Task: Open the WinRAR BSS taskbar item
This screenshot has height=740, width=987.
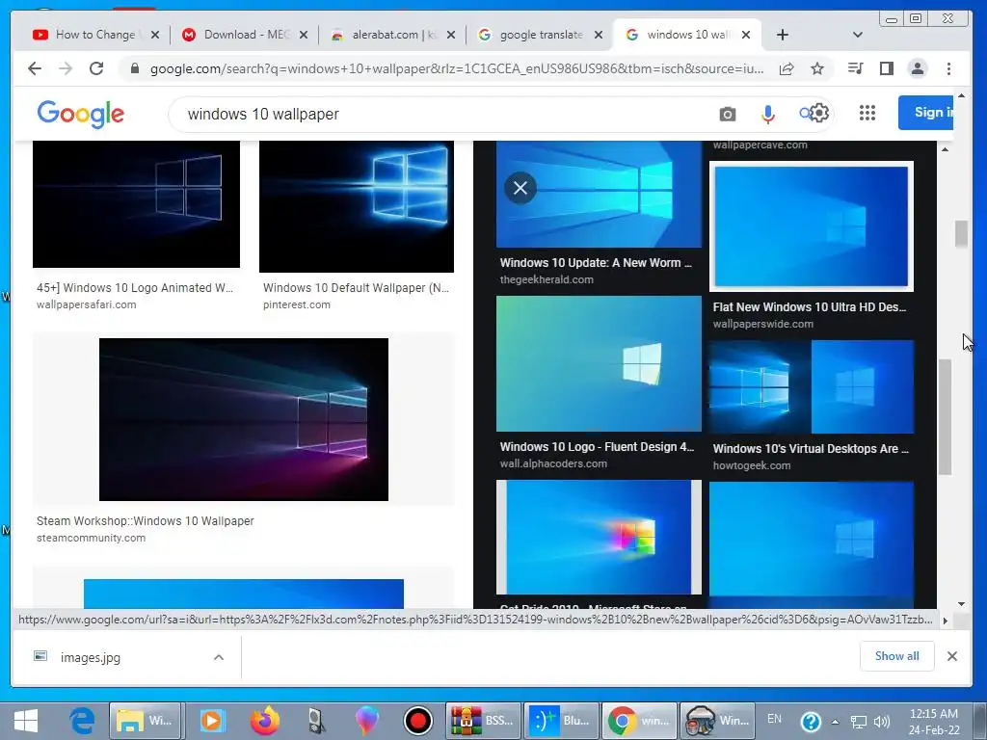Action: pyautogui.click(x=483, y=721)
